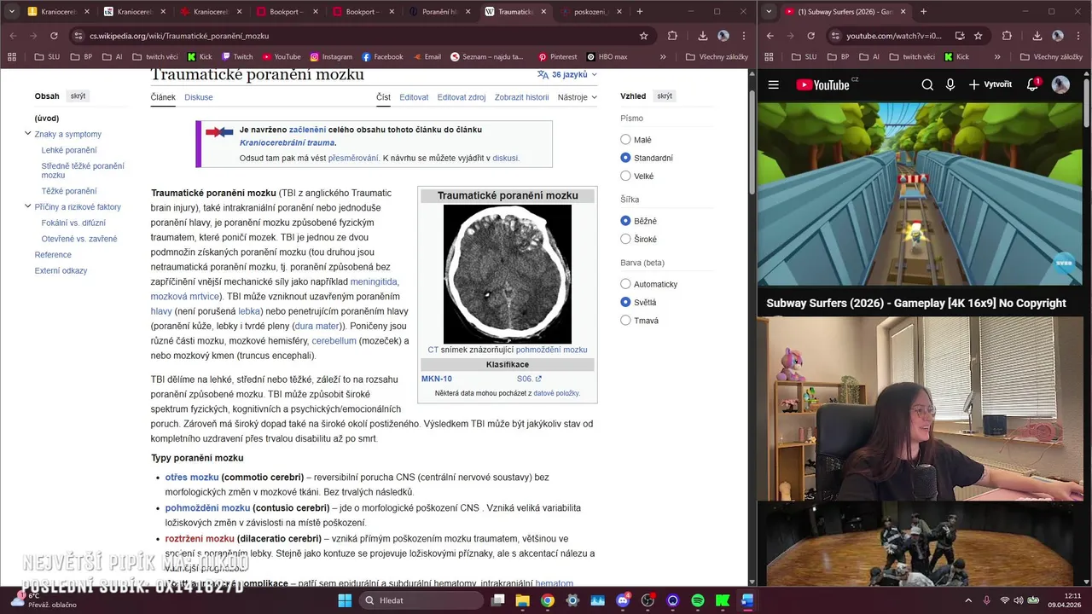
Task: Open YouTube notifications bell
Action: 1032,84
